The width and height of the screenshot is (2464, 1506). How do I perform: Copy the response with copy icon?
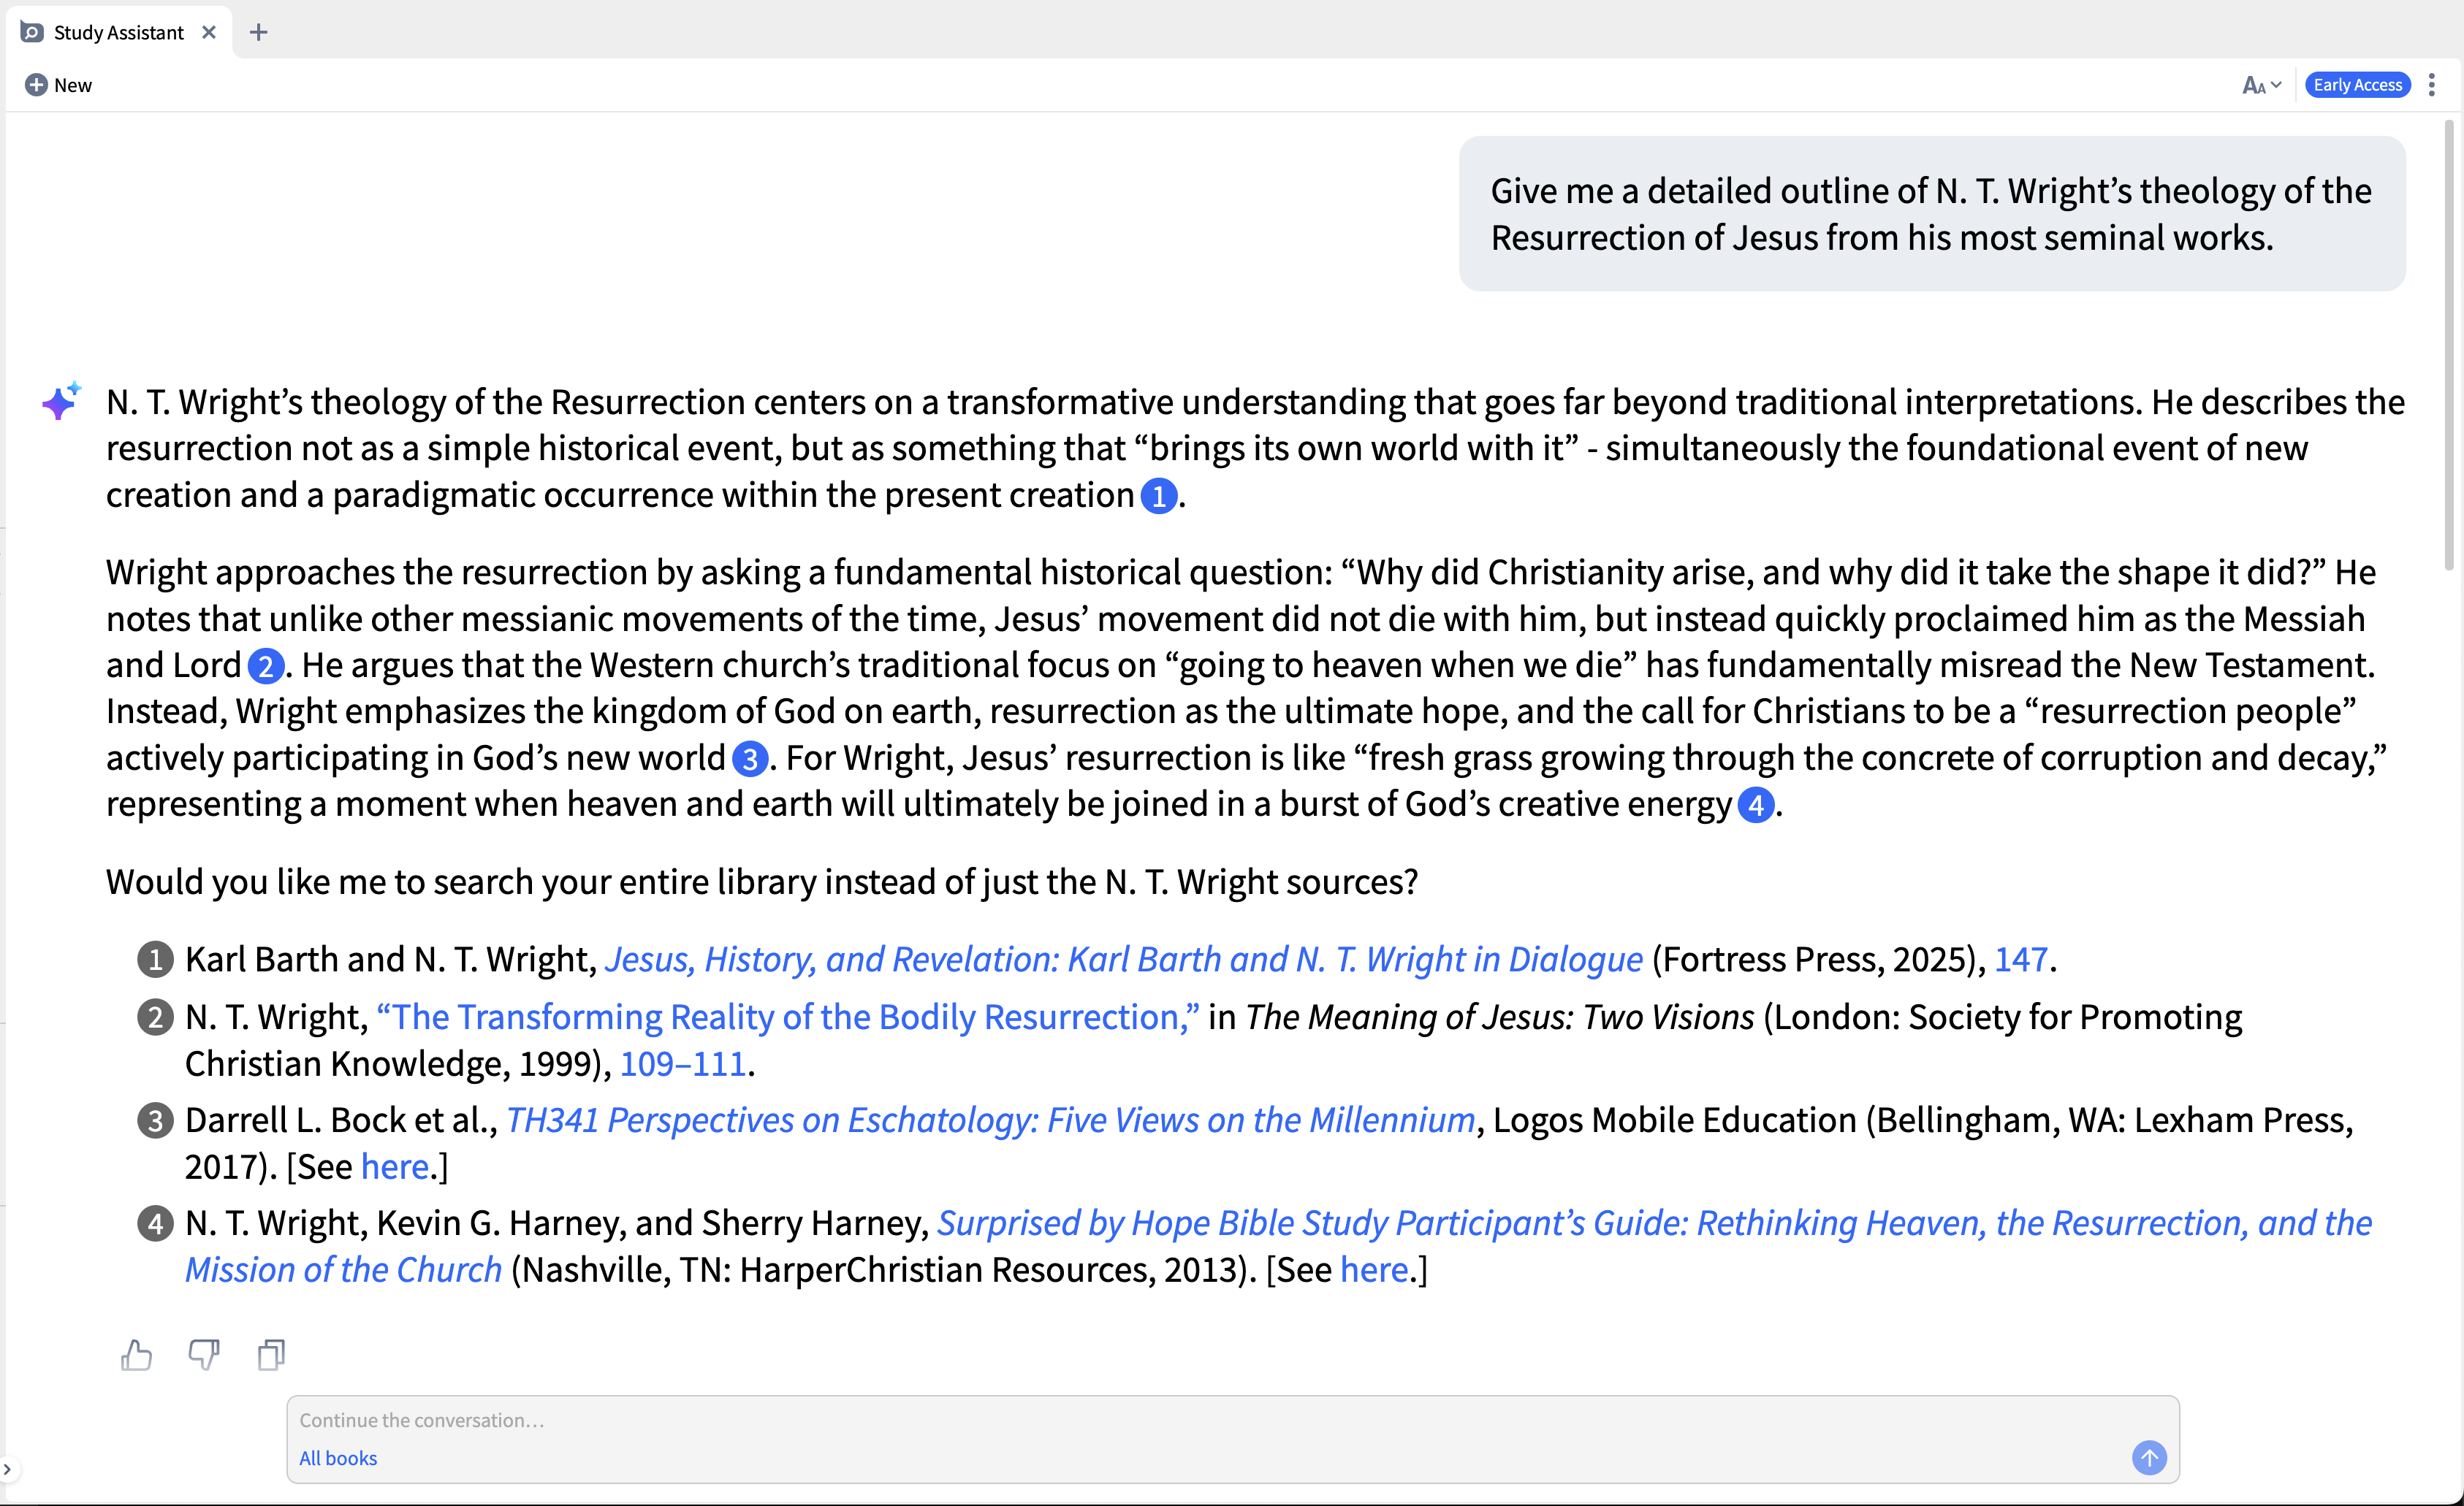271,1354
